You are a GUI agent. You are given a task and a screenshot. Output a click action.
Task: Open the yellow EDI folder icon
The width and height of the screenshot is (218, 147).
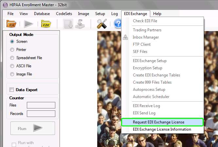click(x=46, y=24)
